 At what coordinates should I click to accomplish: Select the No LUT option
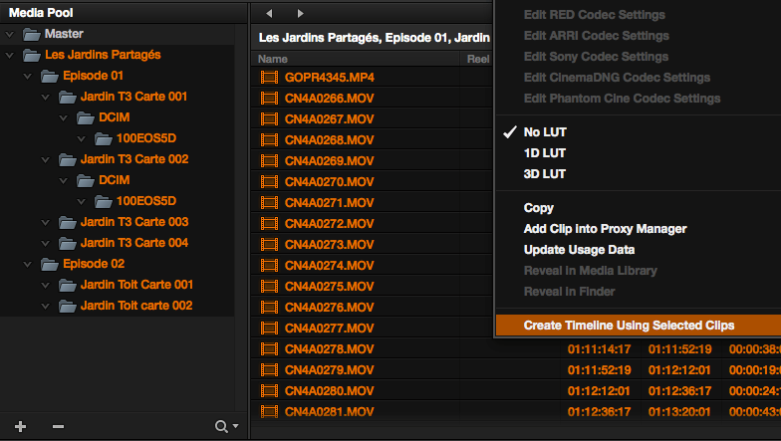coord(544,132)
